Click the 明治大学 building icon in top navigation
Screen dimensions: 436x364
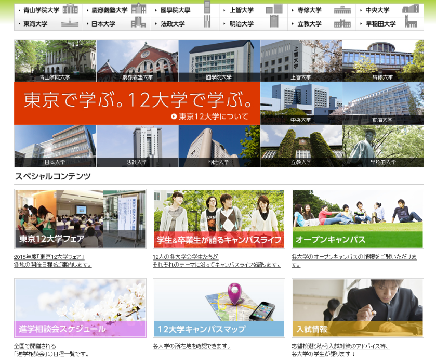(x=274, y=21)
